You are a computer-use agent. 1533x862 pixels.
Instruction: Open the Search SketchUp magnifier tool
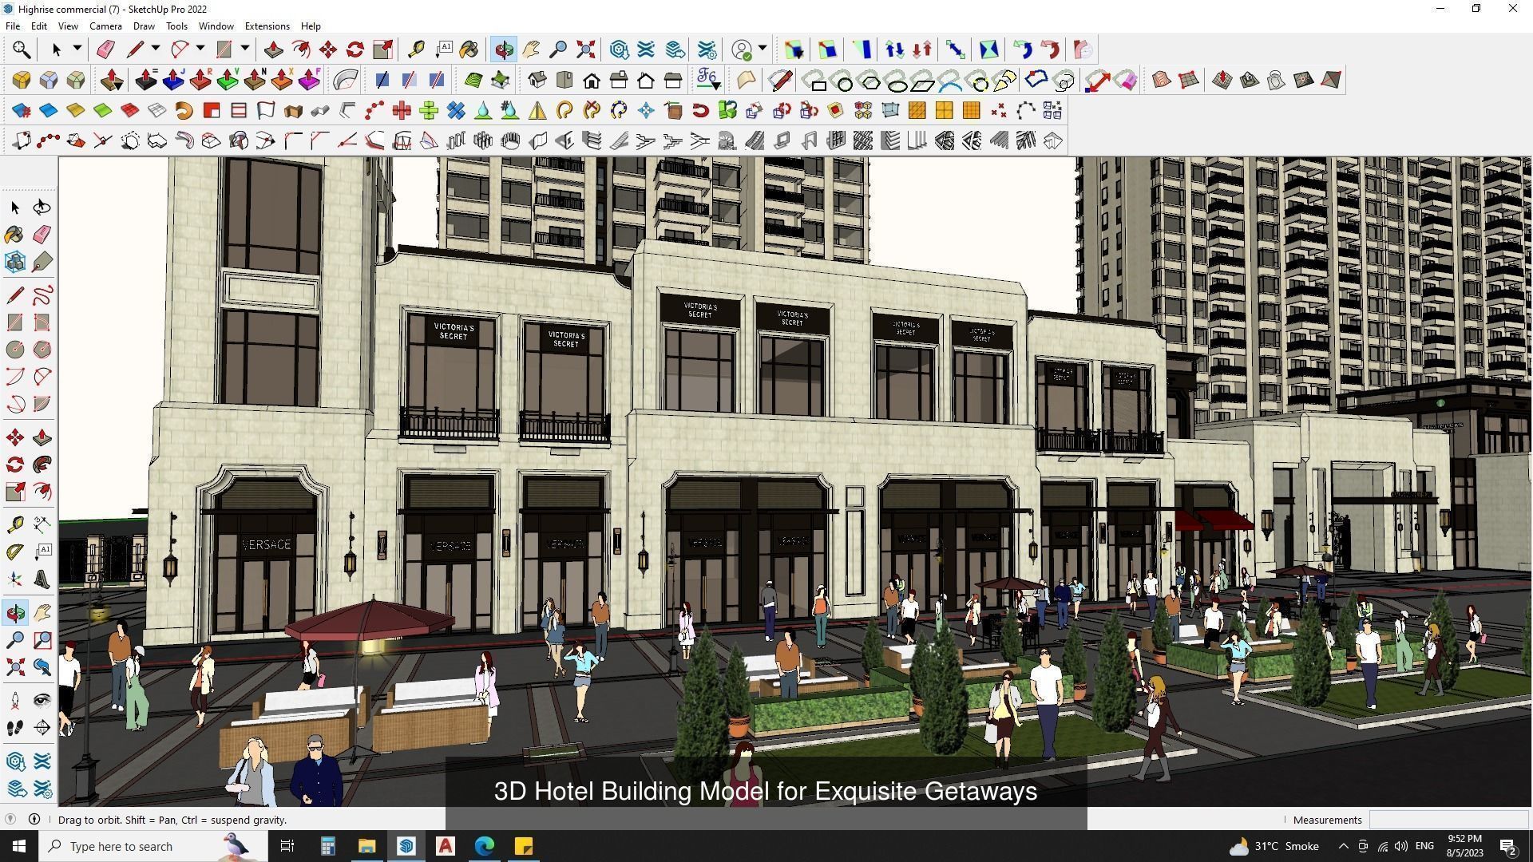click(22, 49)
